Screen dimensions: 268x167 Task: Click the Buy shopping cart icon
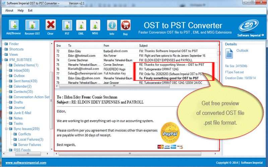tap(126, 25)
